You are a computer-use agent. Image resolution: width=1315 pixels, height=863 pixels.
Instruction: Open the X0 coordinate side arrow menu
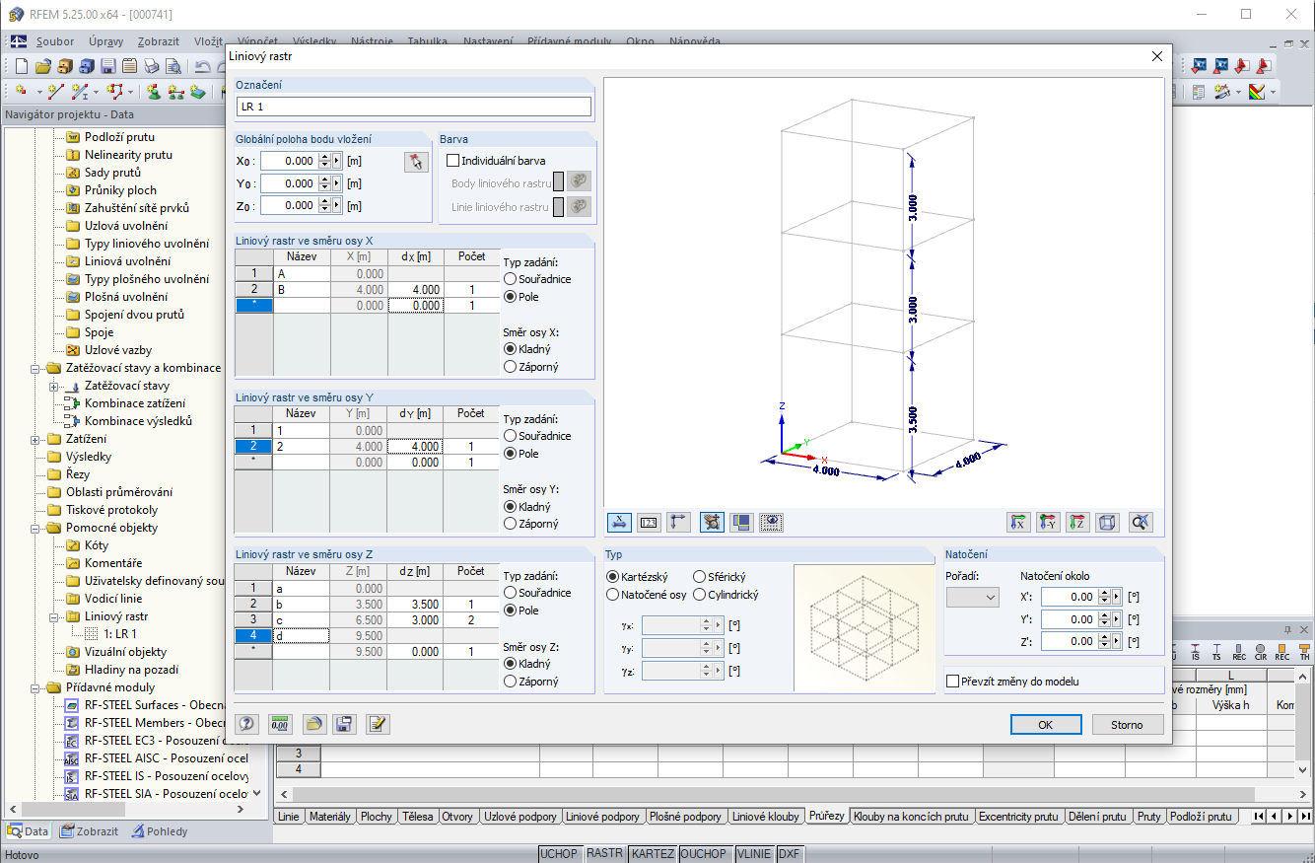pos(336,161)
